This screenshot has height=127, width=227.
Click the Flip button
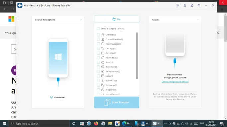coord(117,19)
